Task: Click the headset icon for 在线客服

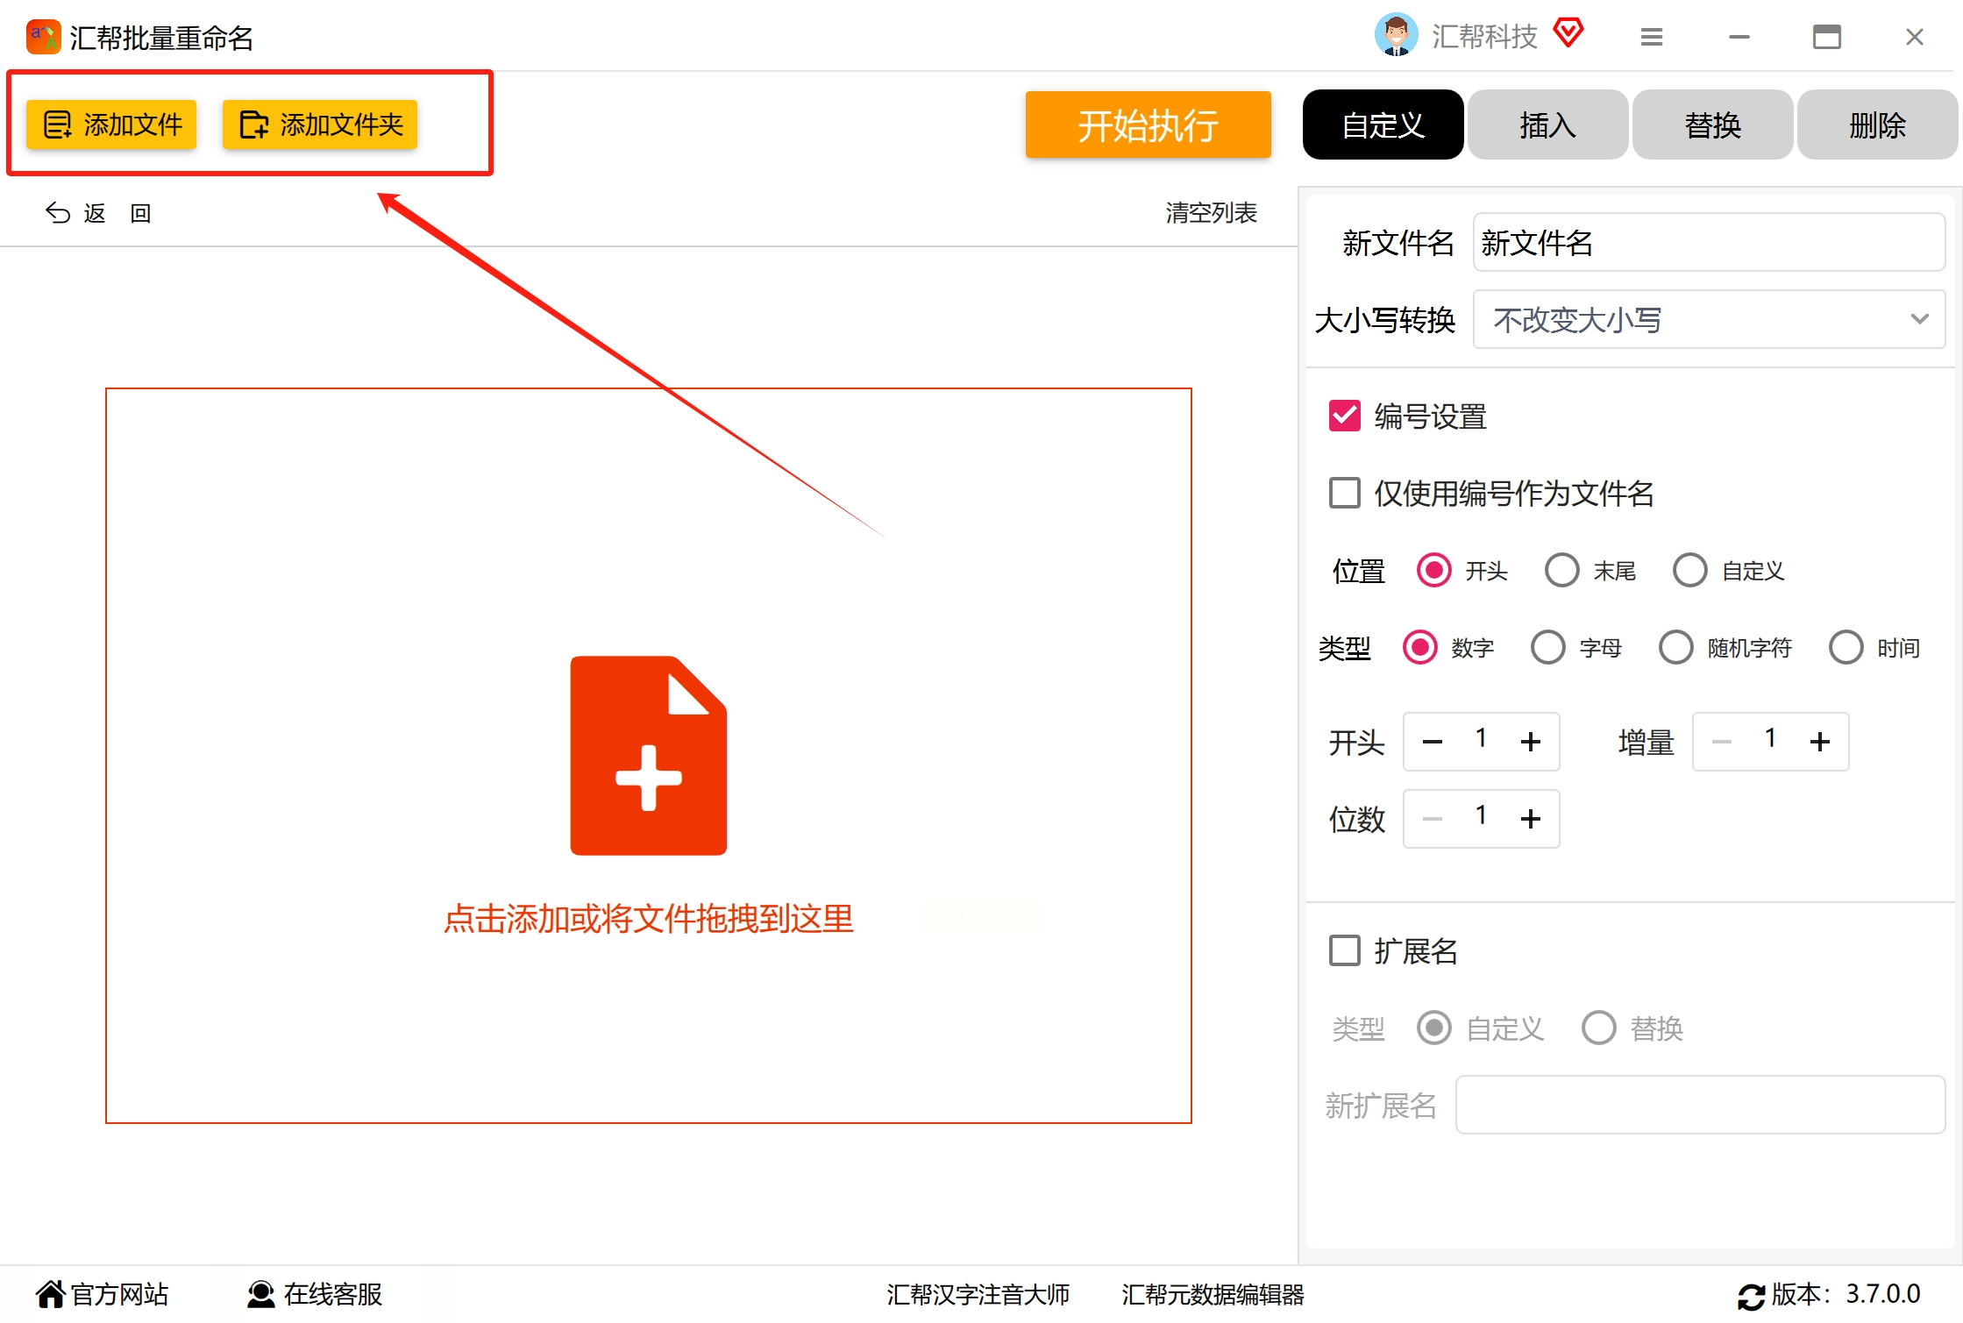Action: (259, 1293)
